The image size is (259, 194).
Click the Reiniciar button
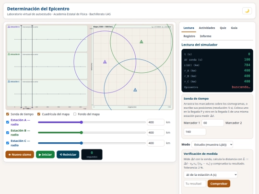pos(68,155)
